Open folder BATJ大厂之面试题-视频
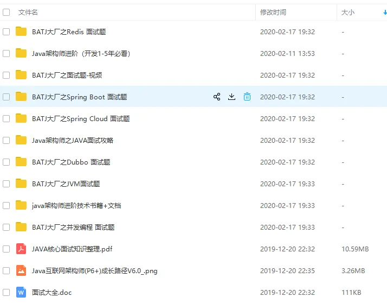This screenshot has height=303, width=387. coord(67,75)
